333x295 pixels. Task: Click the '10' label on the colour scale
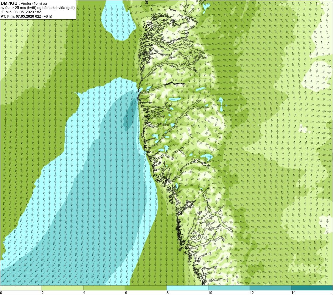tap(210, 293)
